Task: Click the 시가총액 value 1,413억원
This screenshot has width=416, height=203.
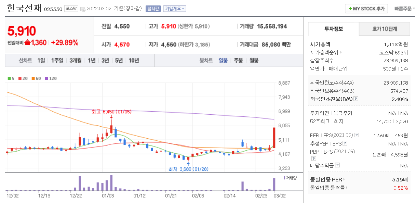Action: 396,44
